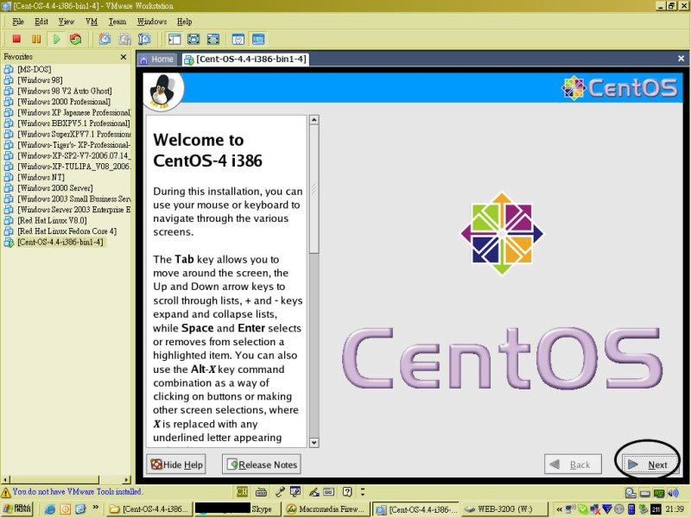
Task: Select [Windows 98 V2 Auto Ghost] favorite
Action: tap(64, 92)
